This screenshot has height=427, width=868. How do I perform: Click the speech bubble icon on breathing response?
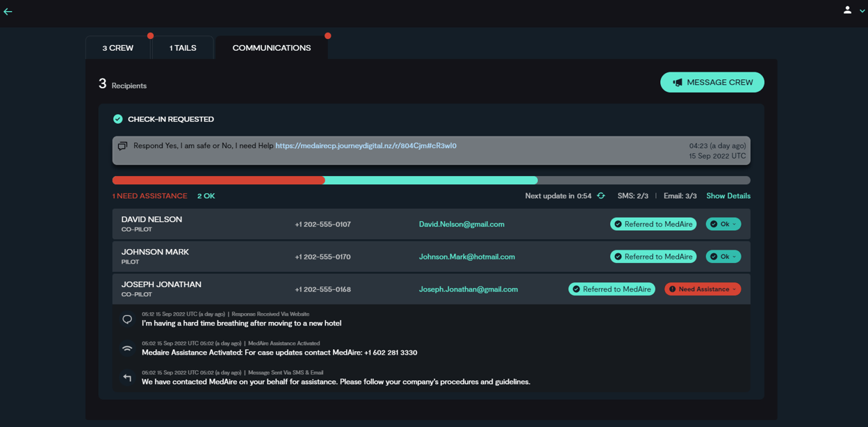pyautogui.click(x=127, y=319)
